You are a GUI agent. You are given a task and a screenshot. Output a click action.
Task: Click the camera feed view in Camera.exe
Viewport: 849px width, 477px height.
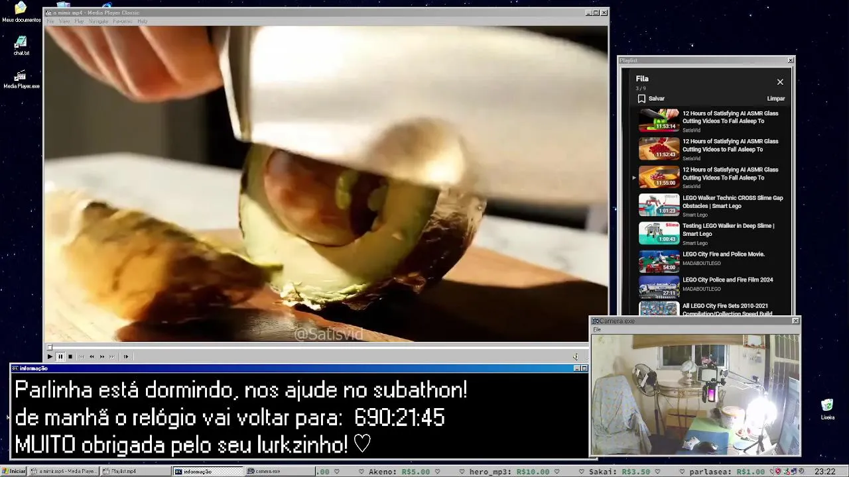point(695,394)
